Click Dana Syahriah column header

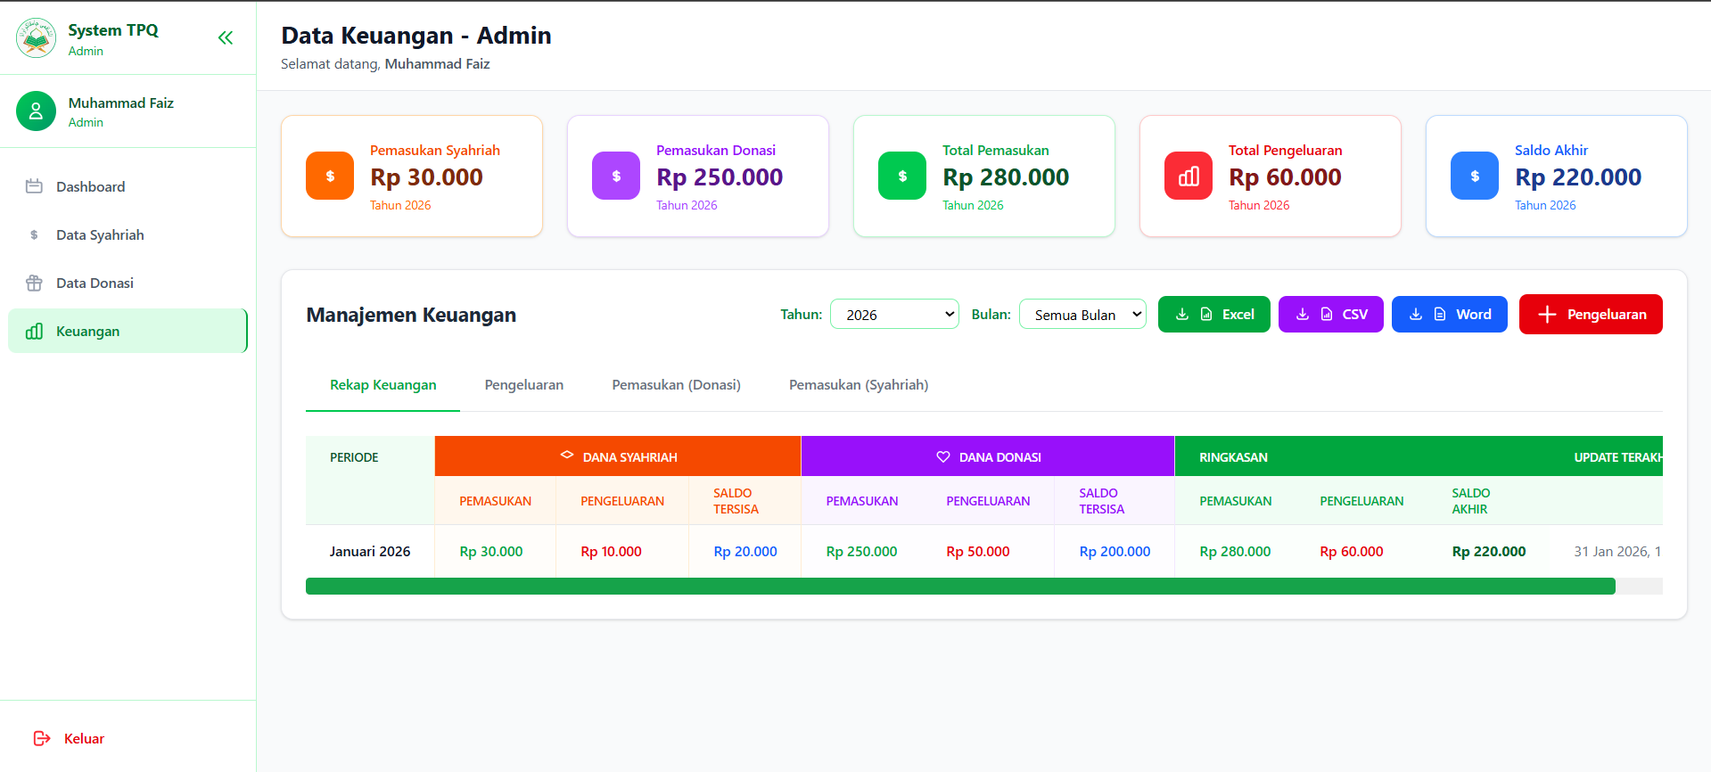(618, 456)
